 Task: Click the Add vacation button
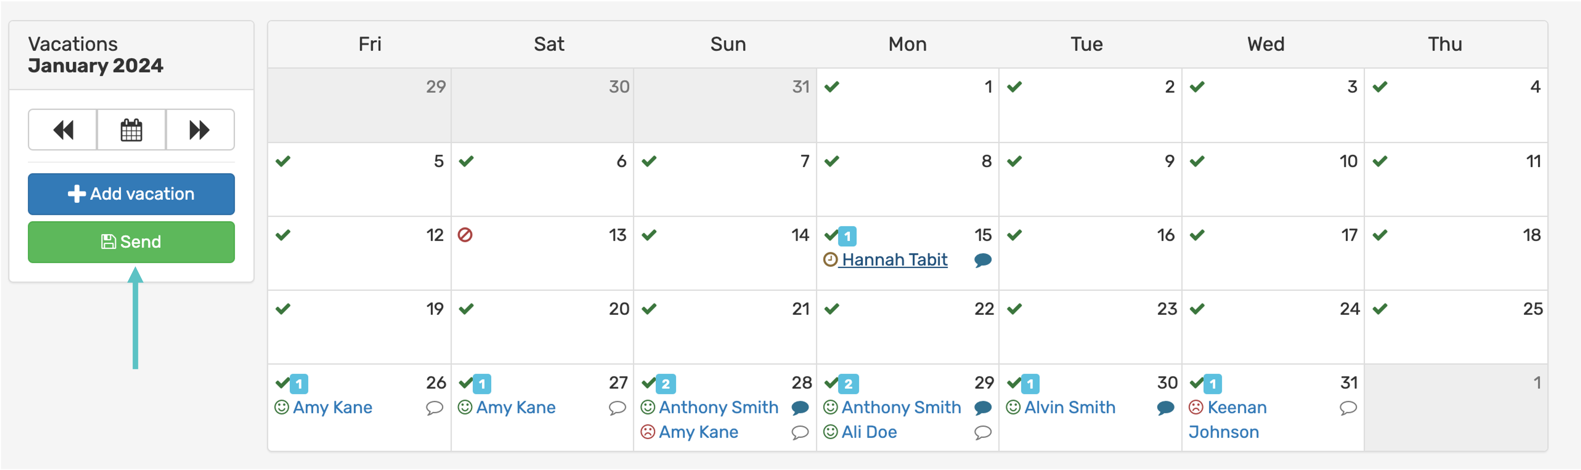131,194
